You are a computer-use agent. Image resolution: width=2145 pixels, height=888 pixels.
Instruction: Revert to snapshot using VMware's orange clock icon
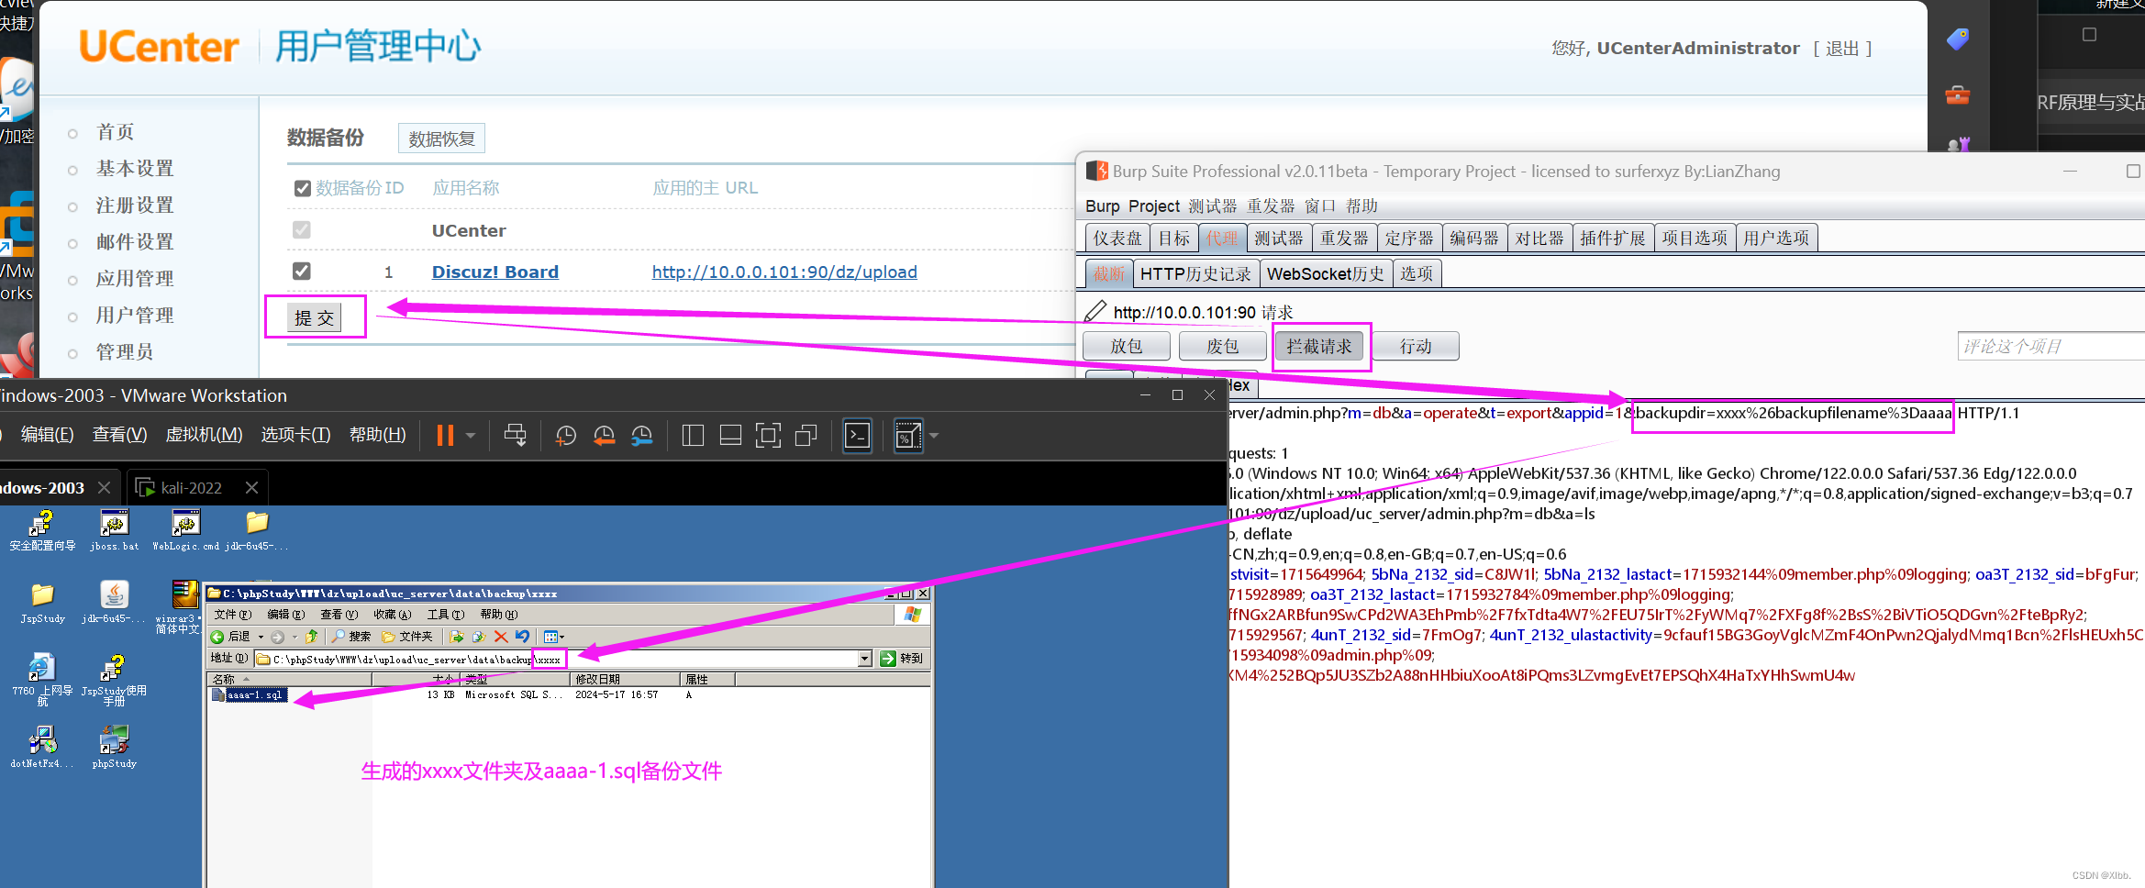tap(604, 436)
